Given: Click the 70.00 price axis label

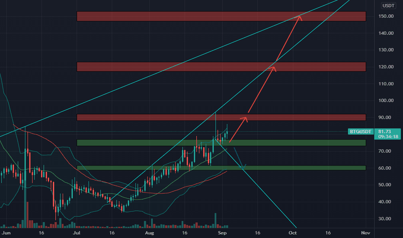Looking at the screenshot, I should [385, 151].
